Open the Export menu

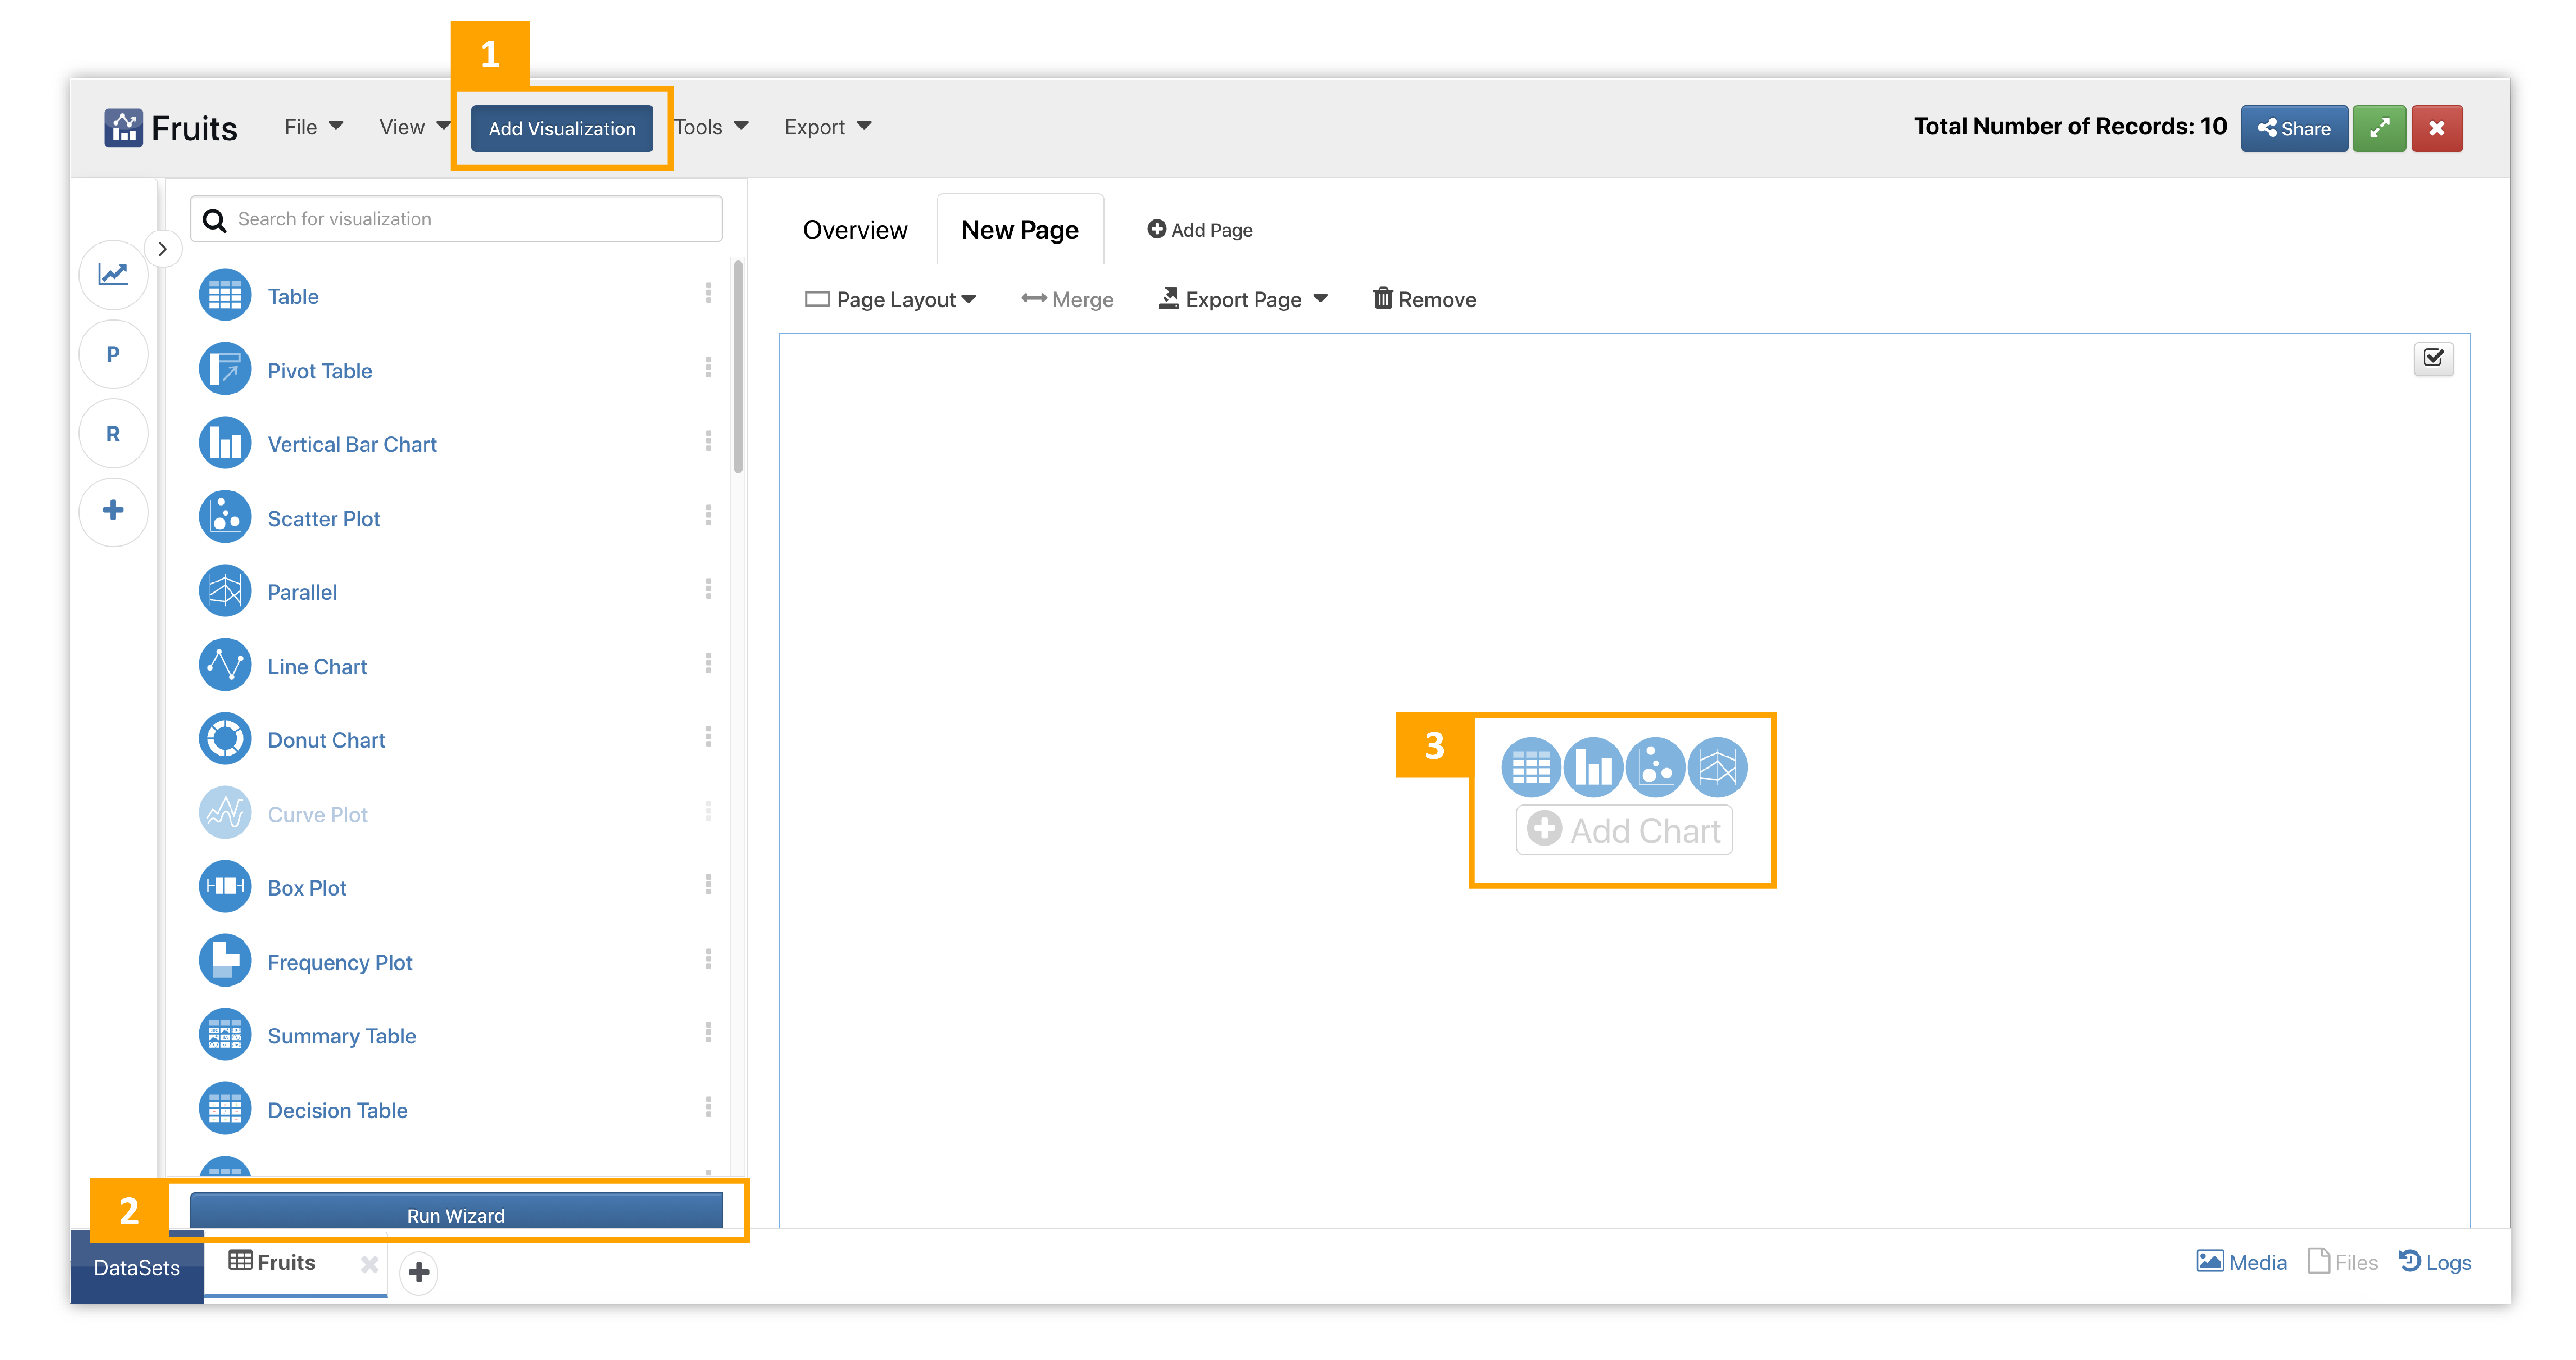coord(827,127)
